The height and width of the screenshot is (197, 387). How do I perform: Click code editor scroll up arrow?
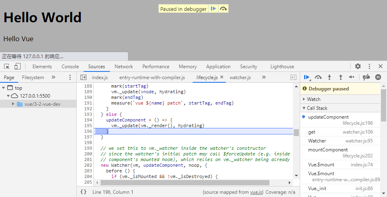296,86
